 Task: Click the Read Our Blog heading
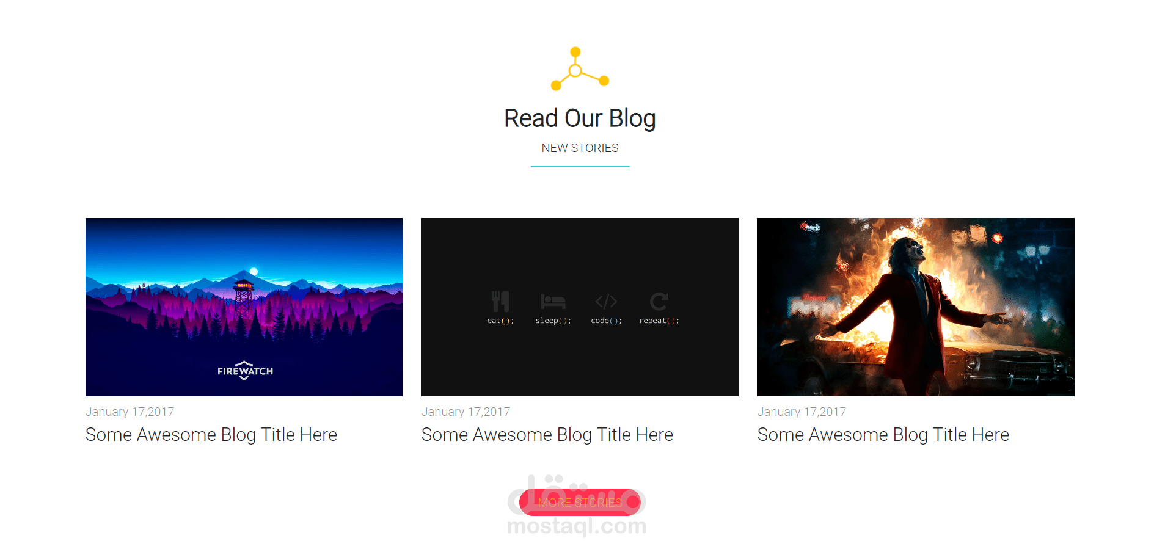click(580, 118)
